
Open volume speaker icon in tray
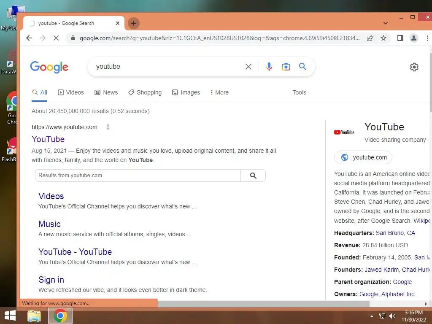click(x=392, y=316)
